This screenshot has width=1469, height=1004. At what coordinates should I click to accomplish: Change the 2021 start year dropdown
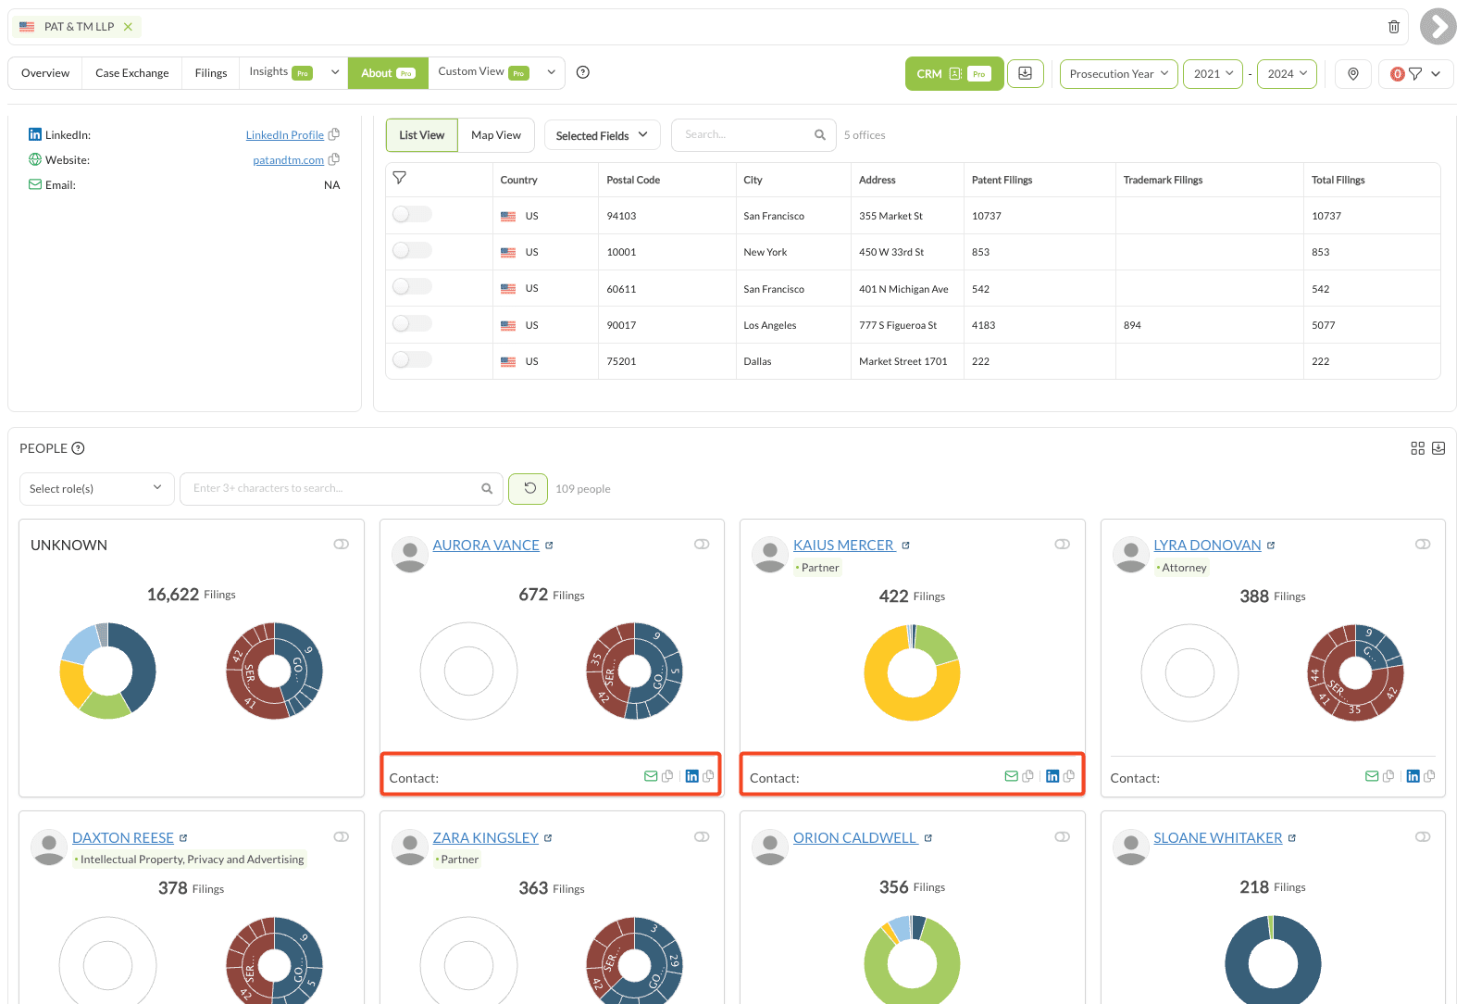[x=1213, y=74]
